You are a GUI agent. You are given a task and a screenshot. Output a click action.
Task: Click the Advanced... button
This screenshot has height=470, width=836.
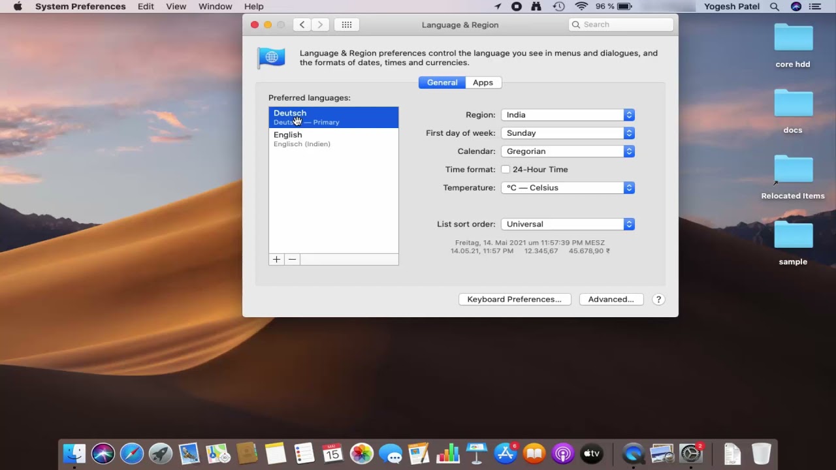[x=611, y=300]
